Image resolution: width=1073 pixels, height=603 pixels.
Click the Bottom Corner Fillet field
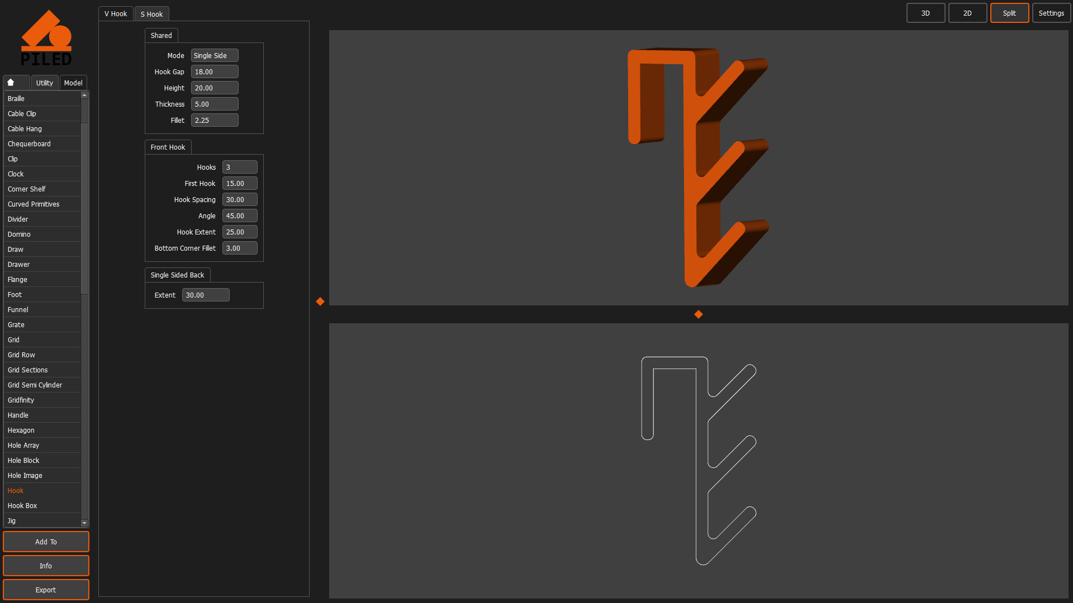tap(240, 248)
